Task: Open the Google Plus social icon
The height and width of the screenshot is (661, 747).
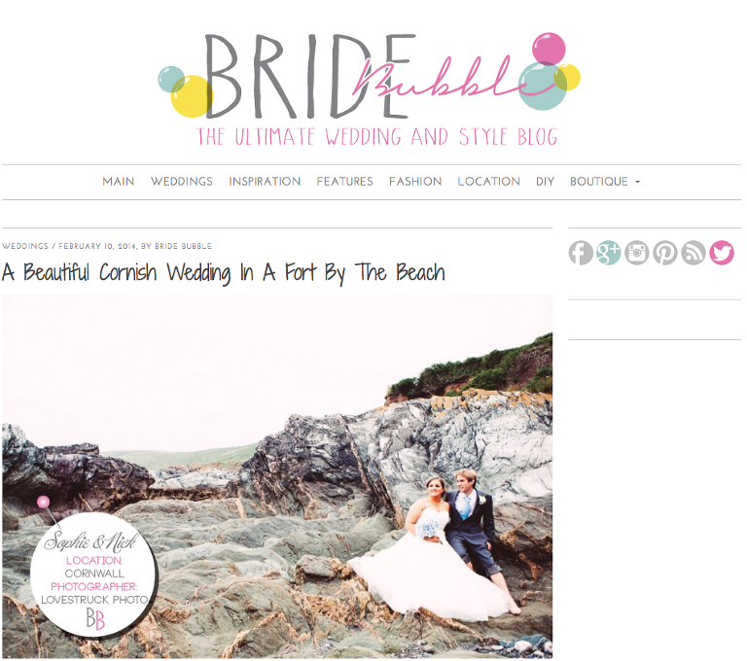Action: pyautogui.click(x=608, y=253)
